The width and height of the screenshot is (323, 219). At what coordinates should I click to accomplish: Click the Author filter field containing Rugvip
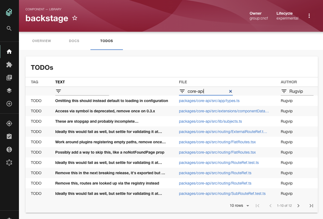pos(297,91)
